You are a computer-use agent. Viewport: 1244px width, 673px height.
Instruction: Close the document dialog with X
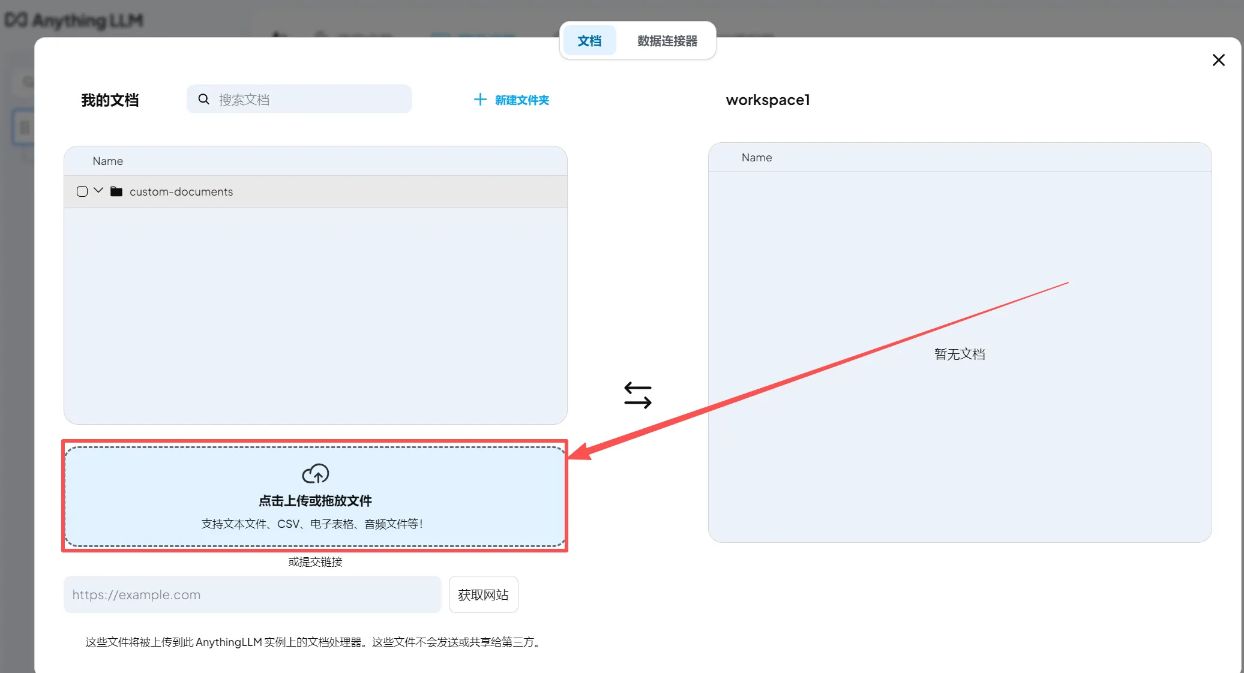click(1218, 60)
